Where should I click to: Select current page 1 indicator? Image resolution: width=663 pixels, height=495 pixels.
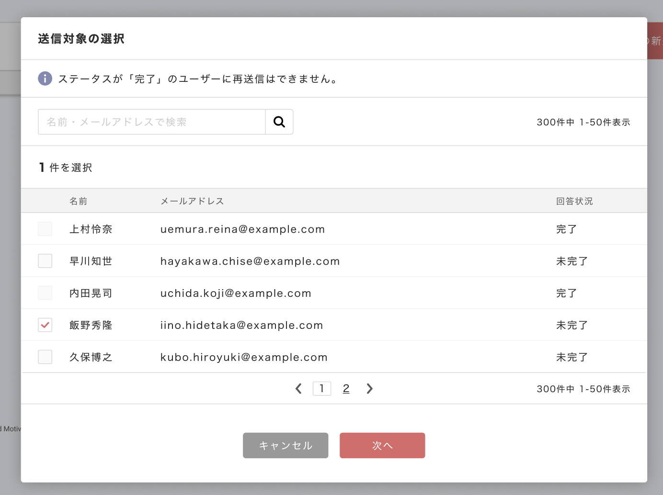point(322,389)
